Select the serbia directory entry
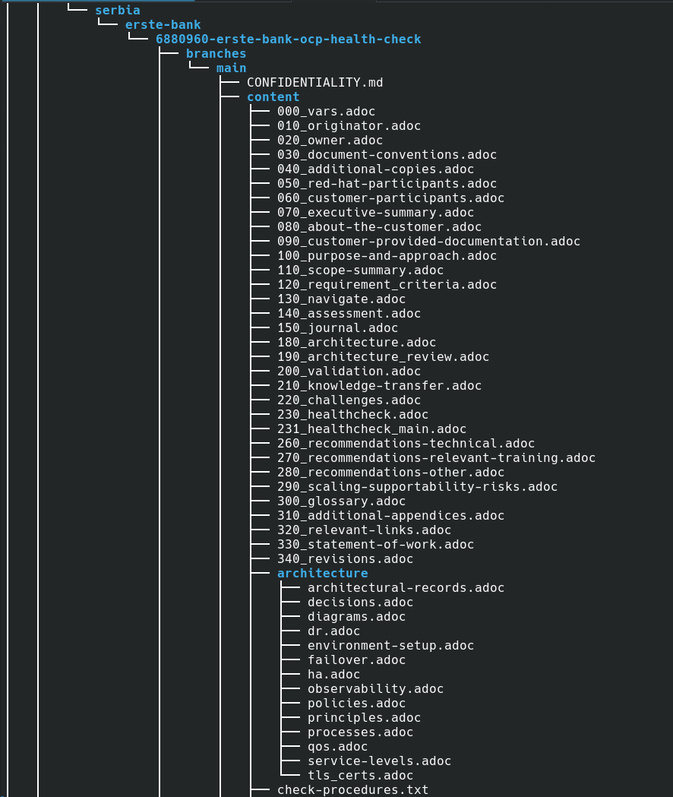The height and width of the screenshot is (797, 673). coord(118,10)
